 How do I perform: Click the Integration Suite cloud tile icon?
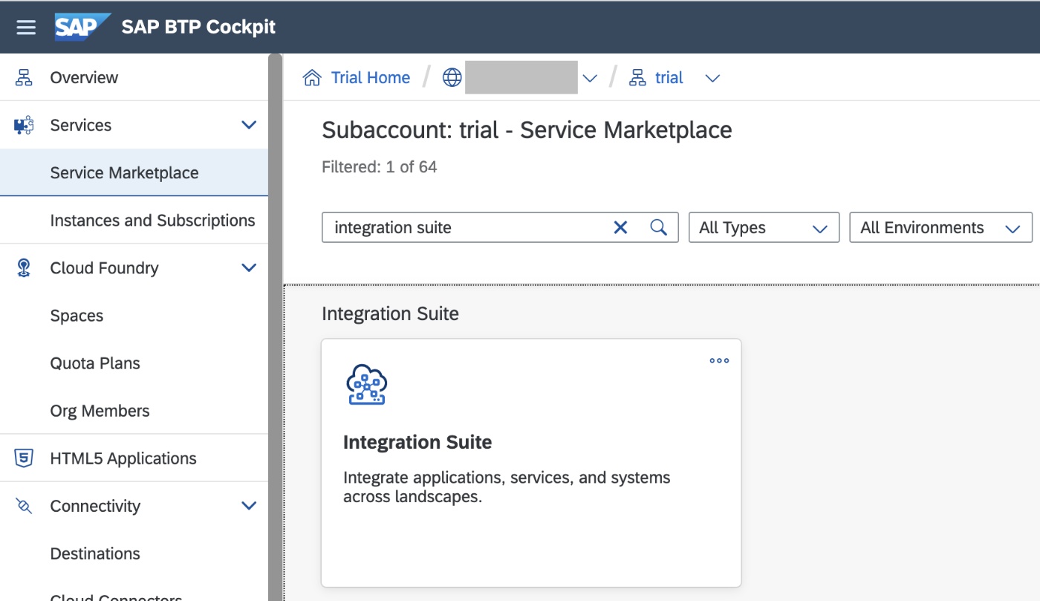click(x=367, y=385)
